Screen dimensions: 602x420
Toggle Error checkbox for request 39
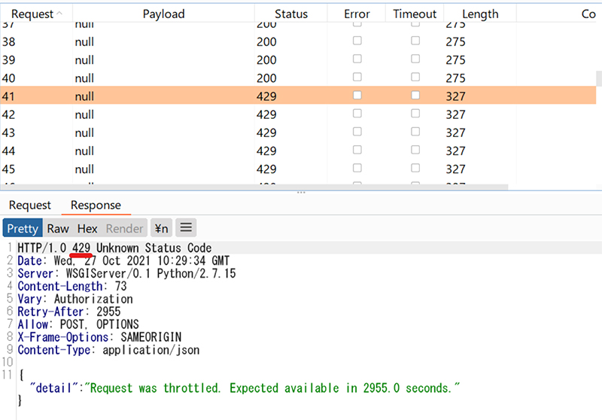coord(357,59)
